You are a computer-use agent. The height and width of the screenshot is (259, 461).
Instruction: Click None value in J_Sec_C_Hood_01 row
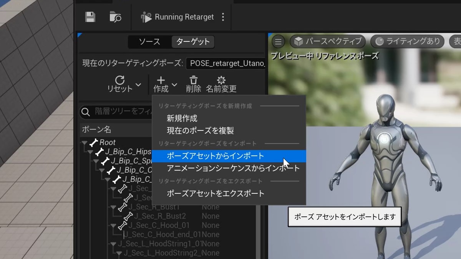click(211, 225)
